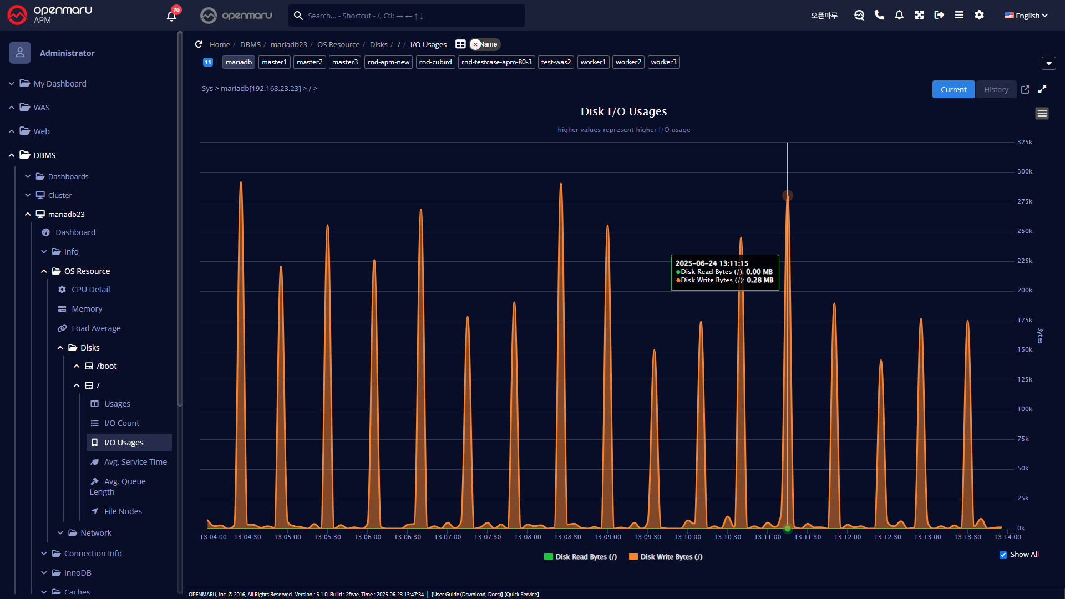Open the chart hamburger context menu
1065x599 pixels.
pos(1042,114)
